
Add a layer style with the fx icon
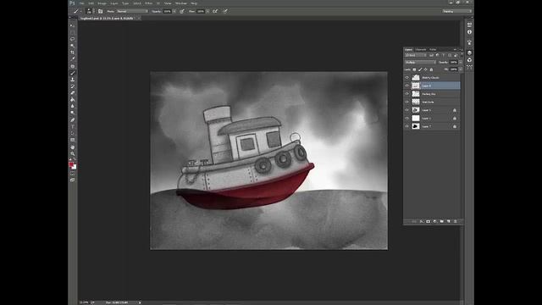coord(422,221)
